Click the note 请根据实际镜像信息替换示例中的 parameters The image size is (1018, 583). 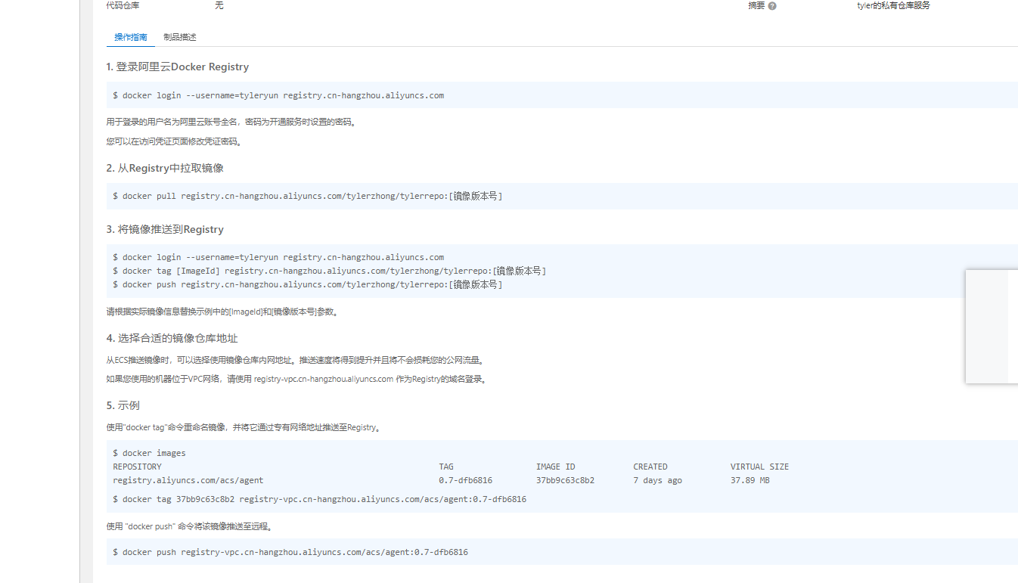coord(222,312)
